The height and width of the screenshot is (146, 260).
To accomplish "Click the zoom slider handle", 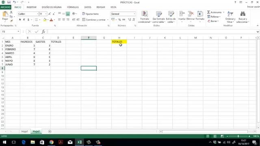I will 238,136.
